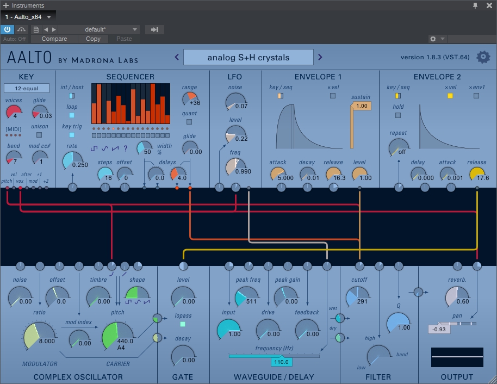The height and width of the screenshot is (384, 497).
Task: Open the Aalto settings gear
Action: (x=483, y=57)
